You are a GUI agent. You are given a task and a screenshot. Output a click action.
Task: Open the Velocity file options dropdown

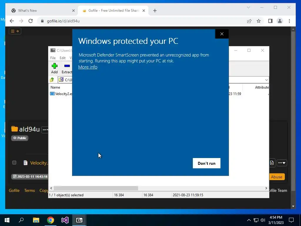click(282, 163)
